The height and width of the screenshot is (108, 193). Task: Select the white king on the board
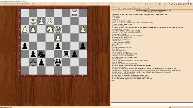33,21
